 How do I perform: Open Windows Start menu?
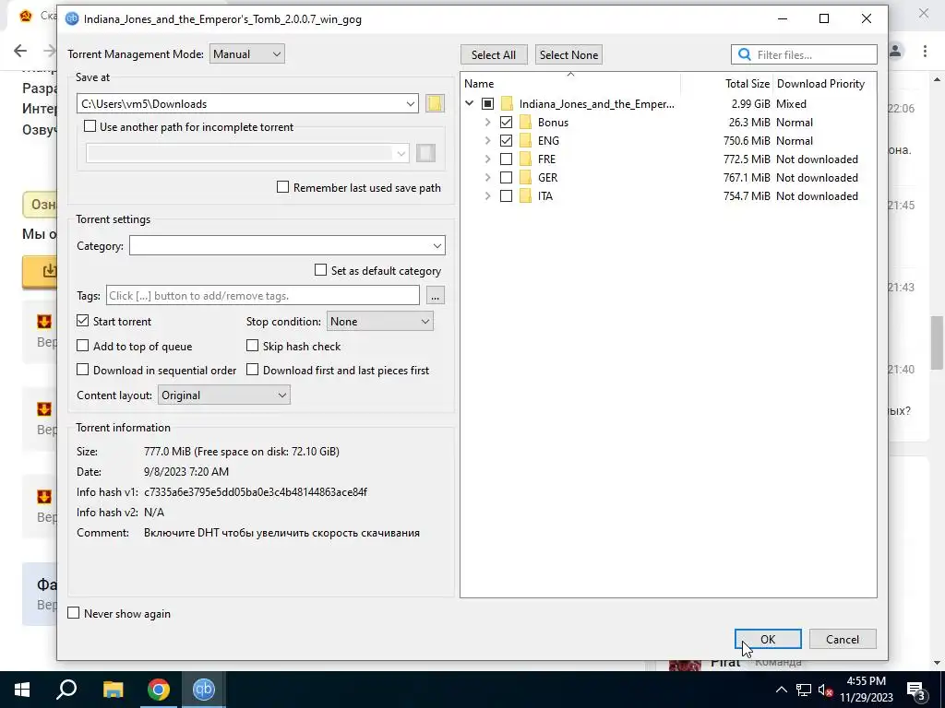tap(22, 690)
